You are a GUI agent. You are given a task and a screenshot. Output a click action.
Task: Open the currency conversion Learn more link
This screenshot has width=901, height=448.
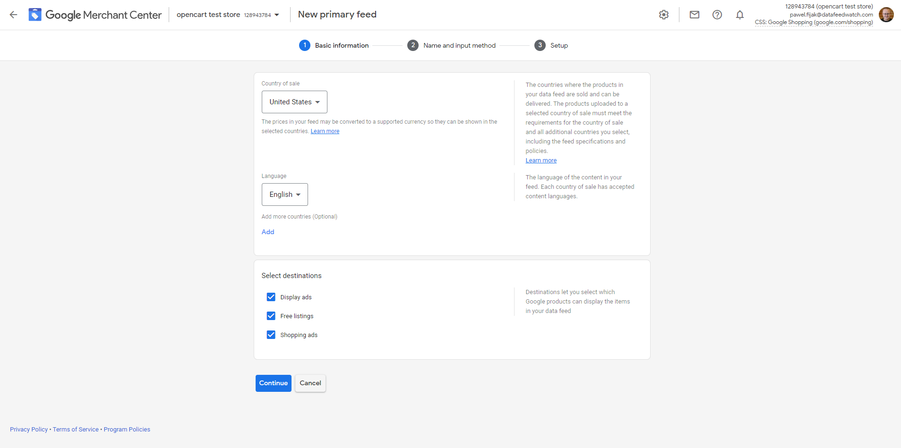(325, 131)
